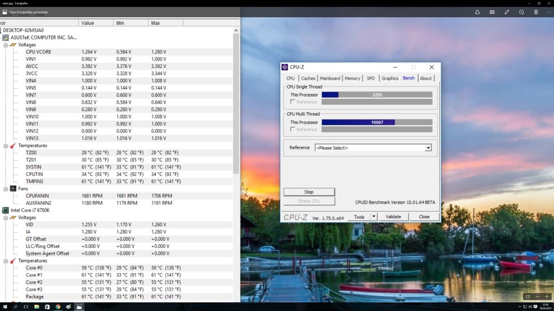Open the Windows Start menu
The image size is (554, 311).
(x=5, y=307)
